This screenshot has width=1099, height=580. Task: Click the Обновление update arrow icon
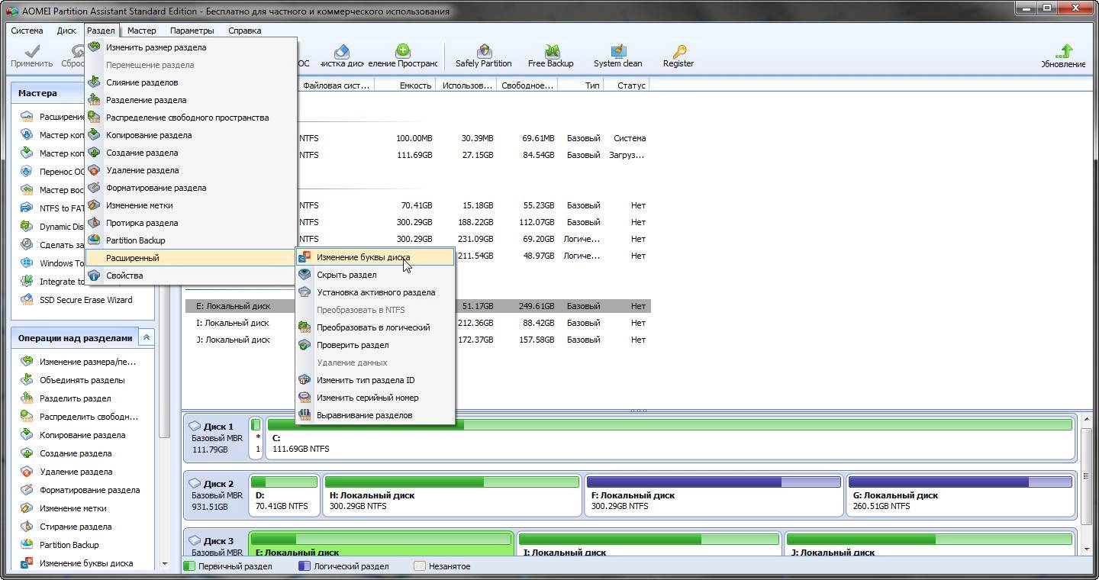click(x=1065, y=56)
